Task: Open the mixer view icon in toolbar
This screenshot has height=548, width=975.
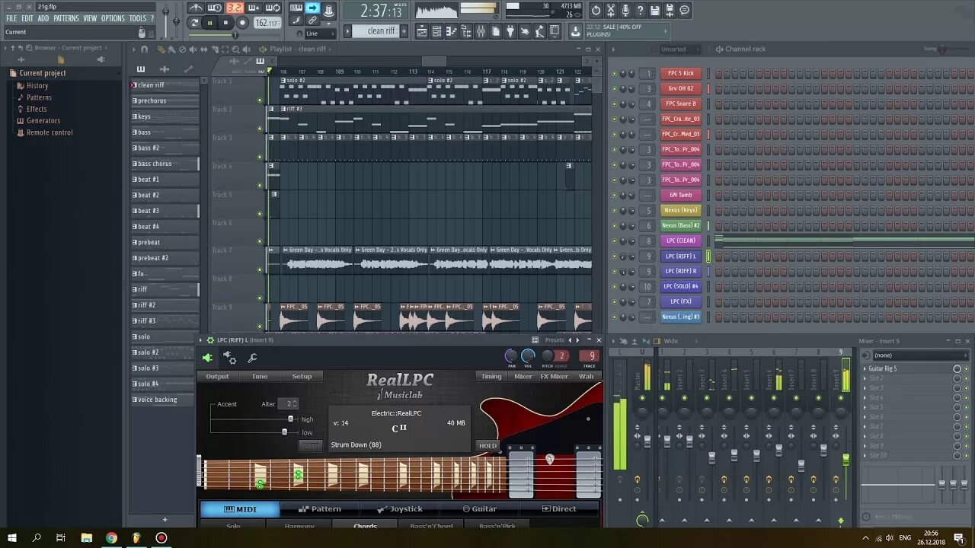Action: point(481,31)
